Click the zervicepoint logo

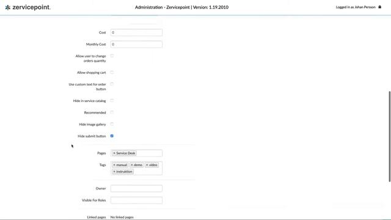(27, 7)
